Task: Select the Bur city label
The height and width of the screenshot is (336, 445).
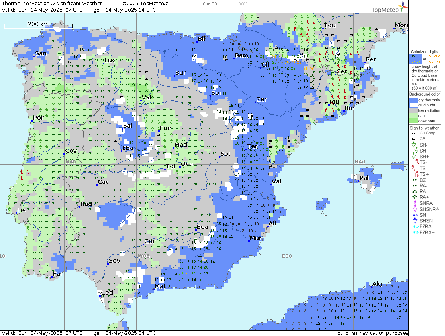Action: tap(180, 73)
